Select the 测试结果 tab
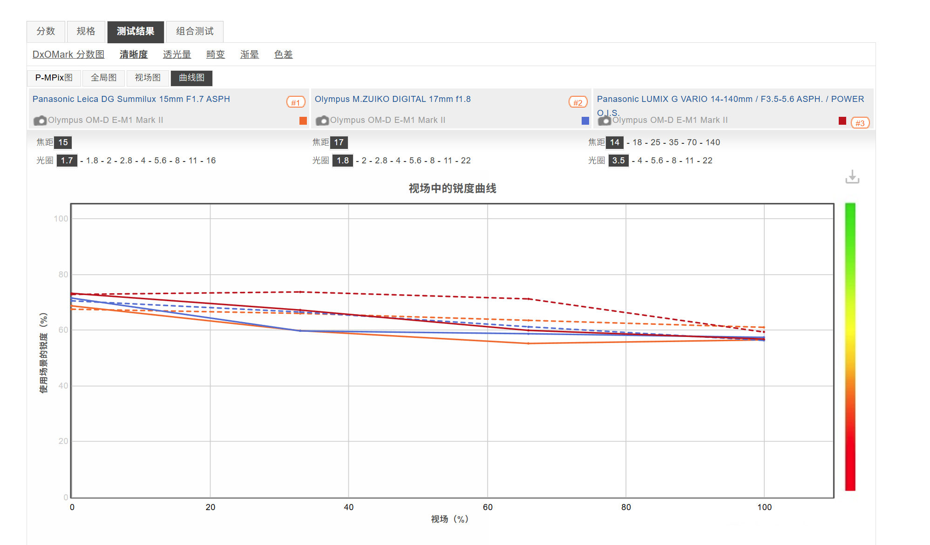Image resolution: width=930 pixels, height=545 pixels. point(136,31)
